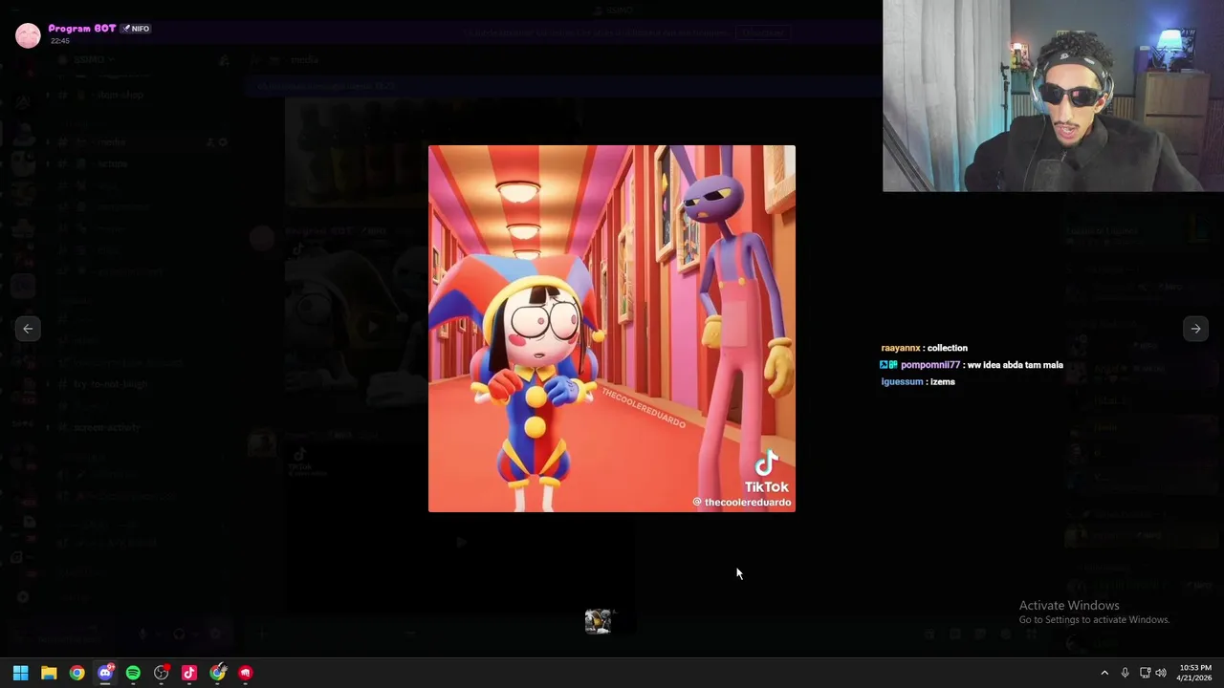Open OBS Studio from the taskbar

click(x=162, y=673)
